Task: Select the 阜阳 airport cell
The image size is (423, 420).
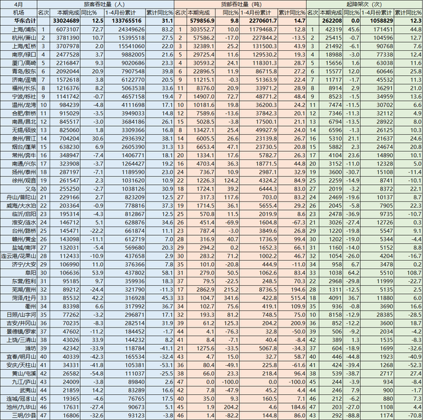Action: [x=19, y=273]
